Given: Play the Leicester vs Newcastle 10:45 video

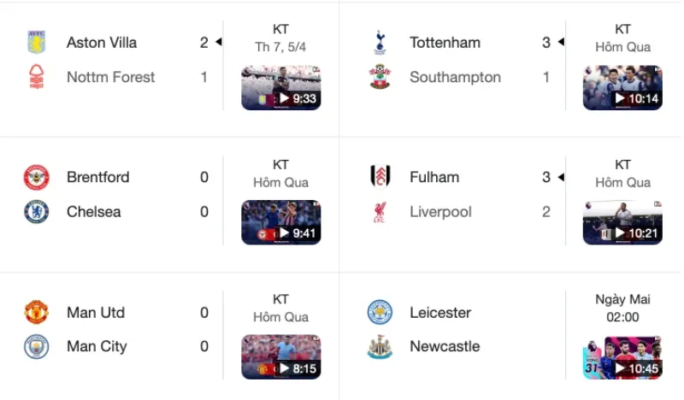Looking at the screenshot, I should 622,357.
